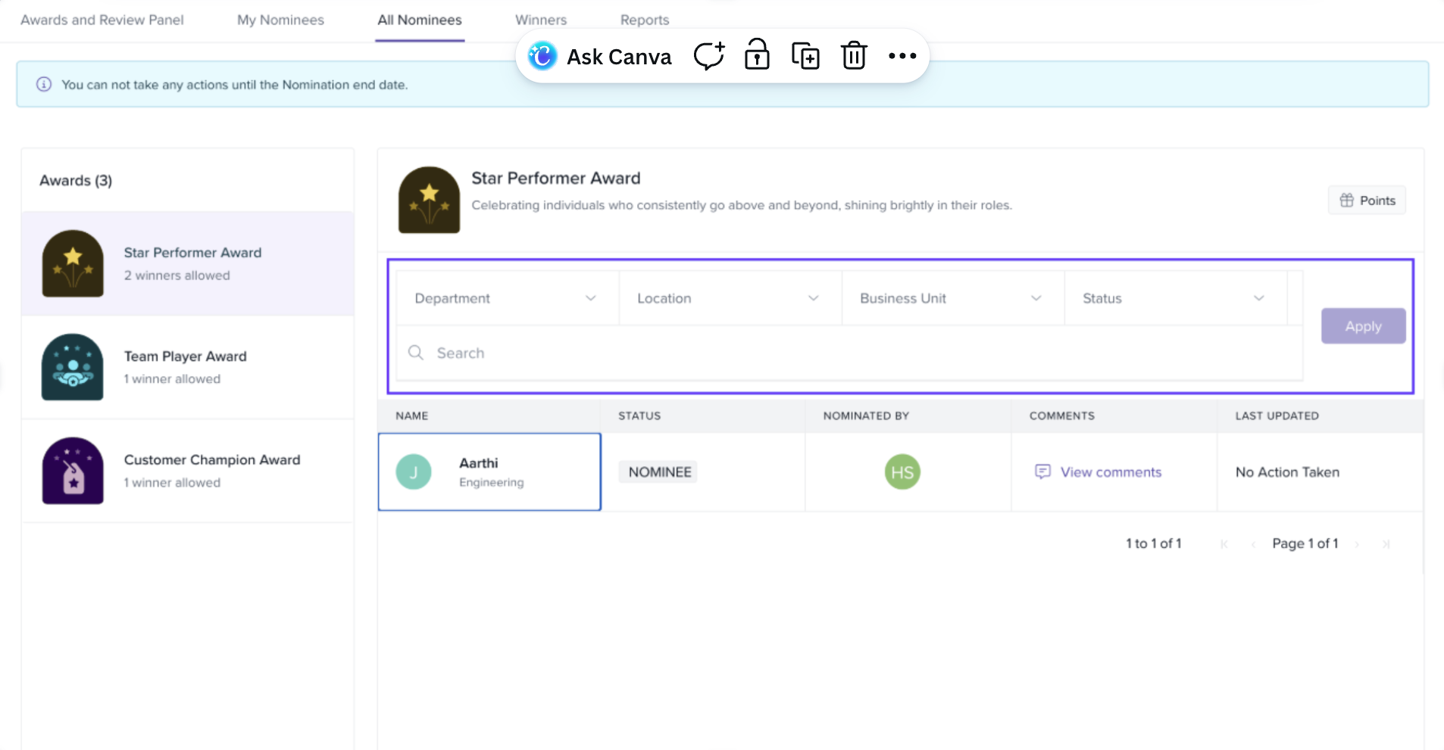The width and height of the screenshot is (1444, 750).
Task: Click the add comment speech bubble icon
Action: 709,56
